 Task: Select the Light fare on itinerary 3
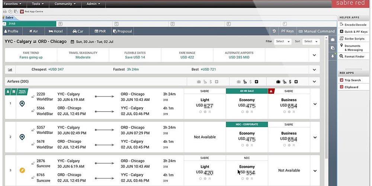[x=205, y=170]
